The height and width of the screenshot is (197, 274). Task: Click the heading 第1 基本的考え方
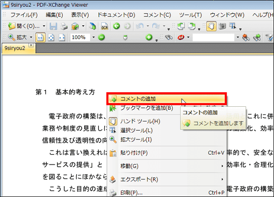(x=66, y=92)
